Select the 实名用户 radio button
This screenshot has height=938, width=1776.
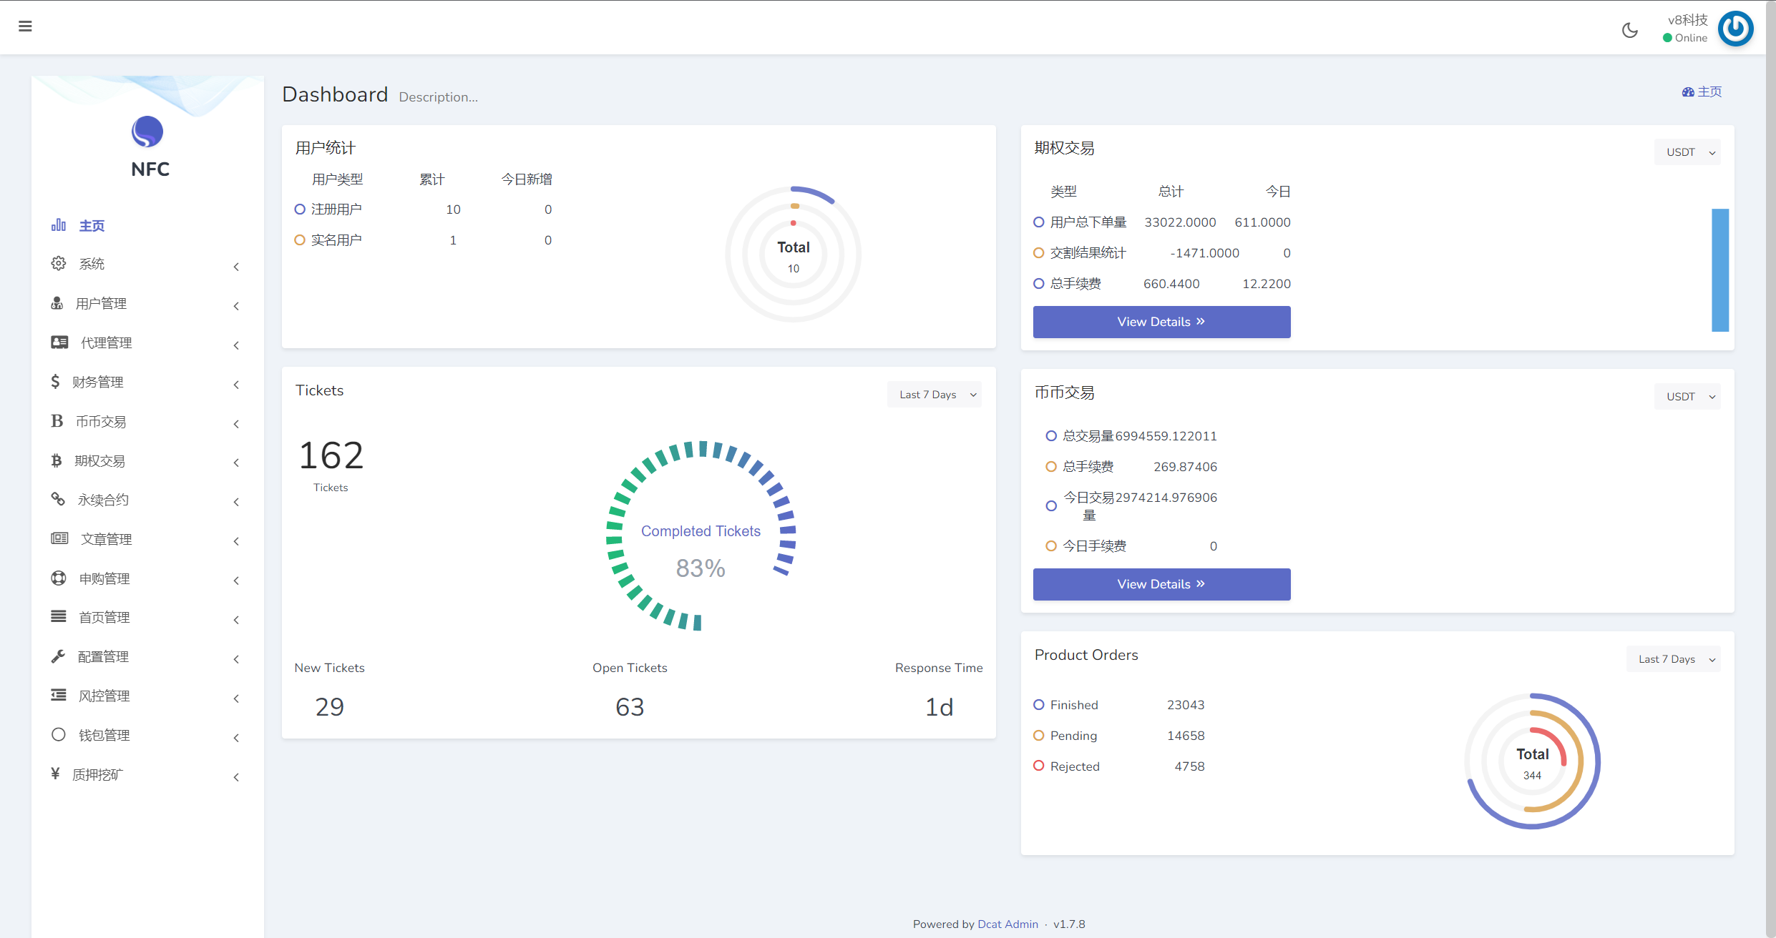tap(298, 240)
